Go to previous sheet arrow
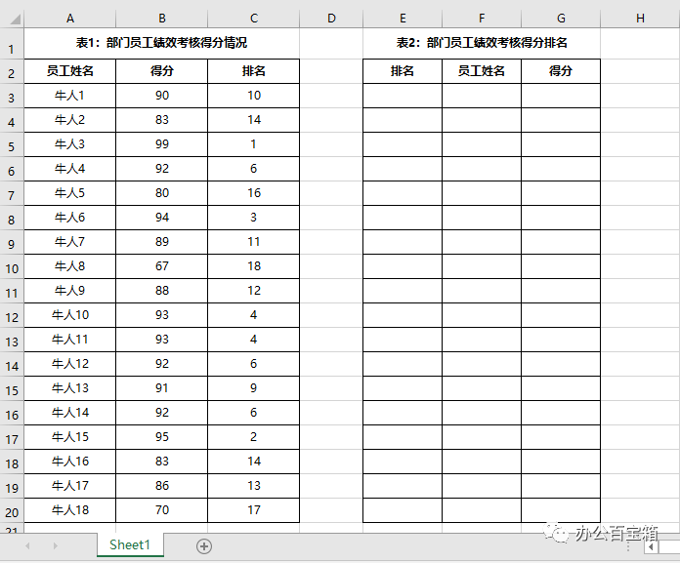 27,545
